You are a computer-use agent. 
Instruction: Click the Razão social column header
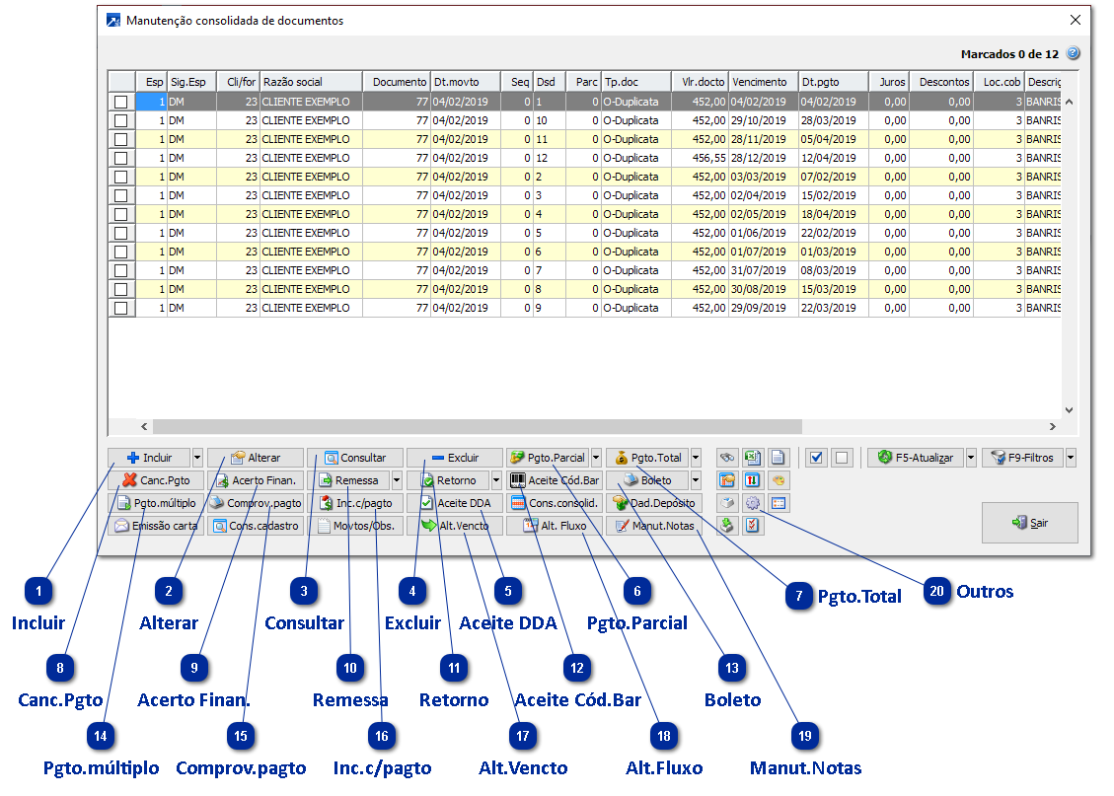[x=311, y=82]
